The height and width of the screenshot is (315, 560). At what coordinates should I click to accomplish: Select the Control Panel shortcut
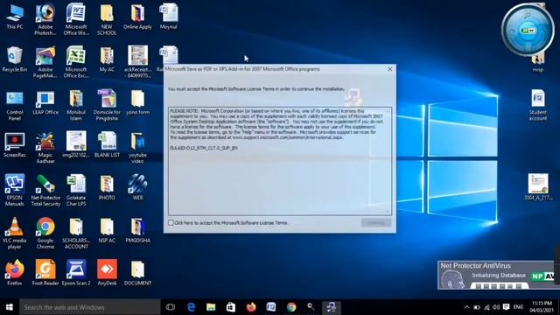click(15, 105)
